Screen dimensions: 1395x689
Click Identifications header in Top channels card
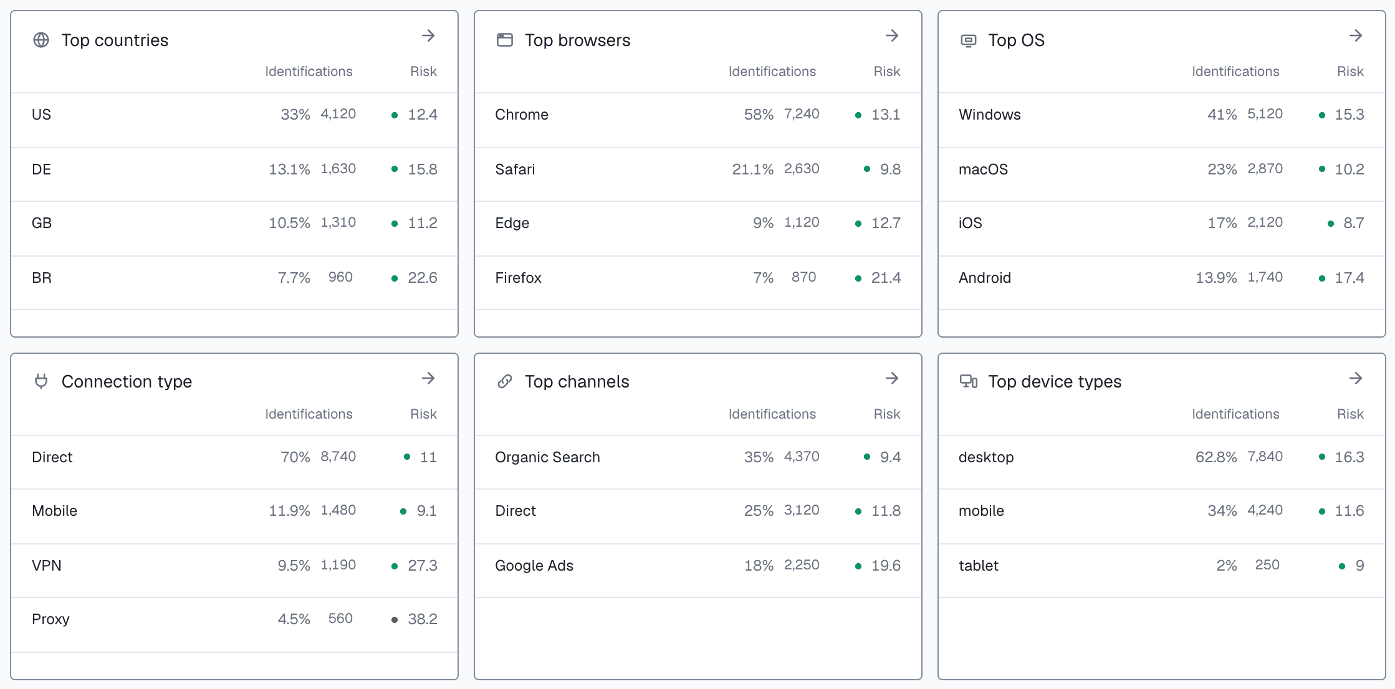772,414
